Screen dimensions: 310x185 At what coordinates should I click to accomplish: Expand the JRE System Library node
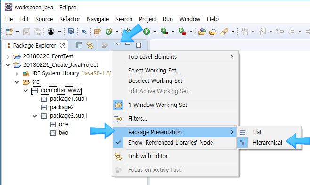coord(17,74)
